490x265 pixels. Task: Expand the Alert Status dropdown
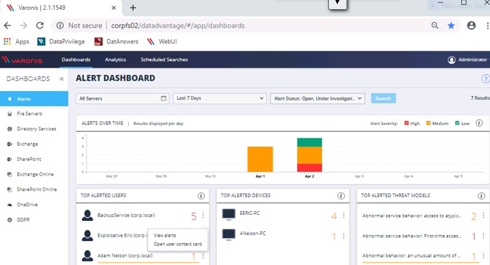pyautogui.click(x=317, y=99)
